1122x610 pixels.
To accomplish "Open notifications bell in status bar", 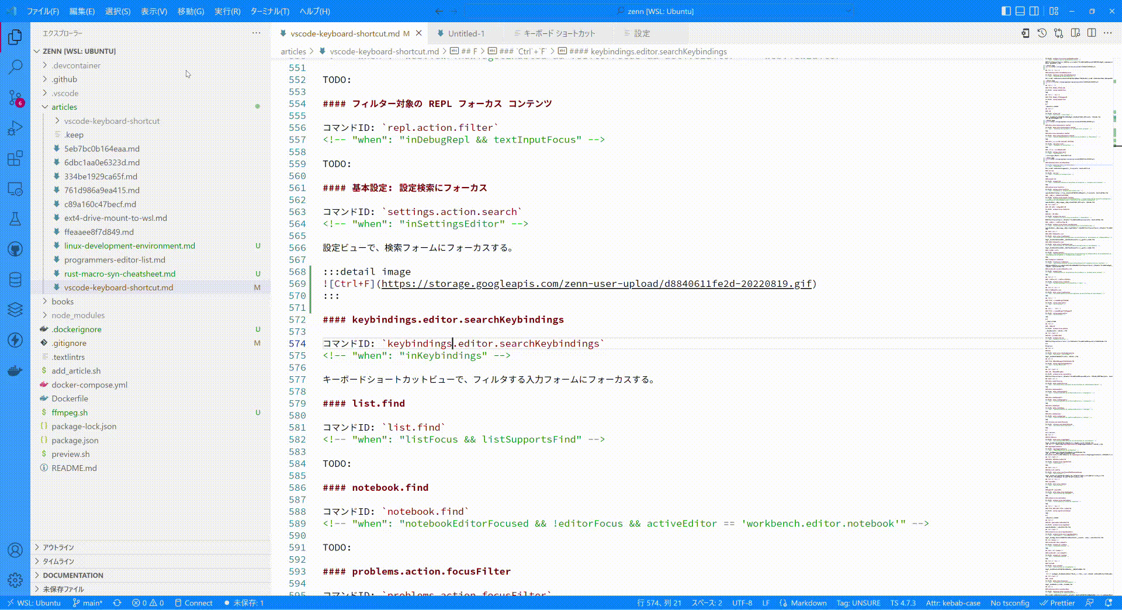I will point(1109,603).
